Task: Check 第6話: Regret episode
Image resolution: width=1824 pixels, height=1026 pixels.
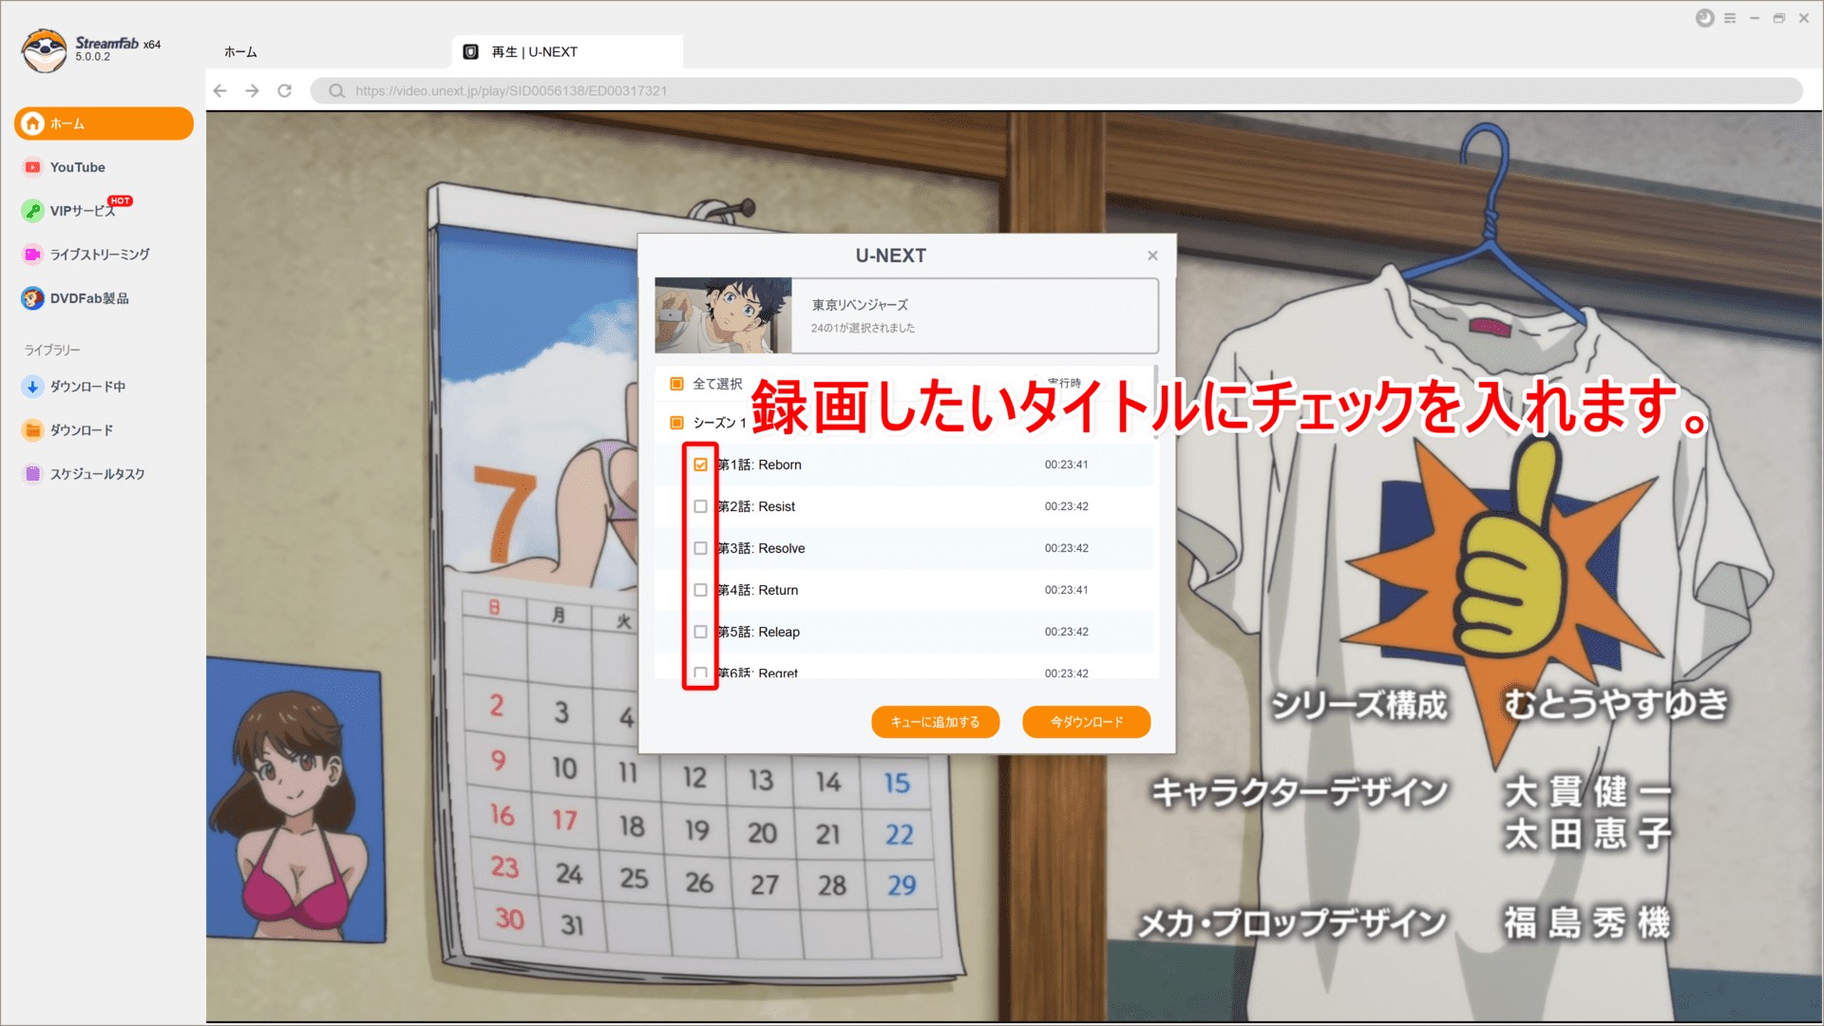Action: pyautogui.click(x=700, y=673)
